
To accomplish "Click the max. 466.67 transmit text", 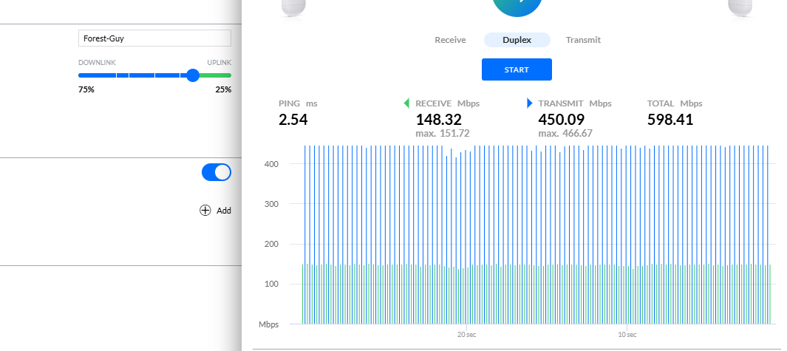I will coord(565,134).
